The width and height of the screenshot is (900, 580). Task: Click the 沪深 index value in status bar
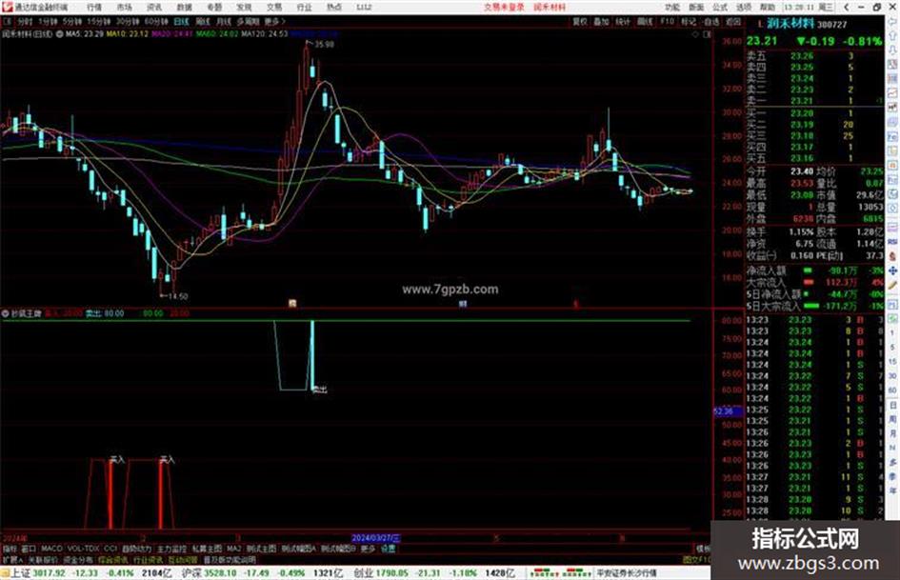point(220,573)
